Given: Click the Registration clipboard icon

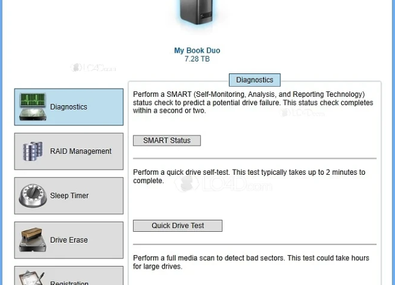Looking at the screenshot, I should coord(32,277).
